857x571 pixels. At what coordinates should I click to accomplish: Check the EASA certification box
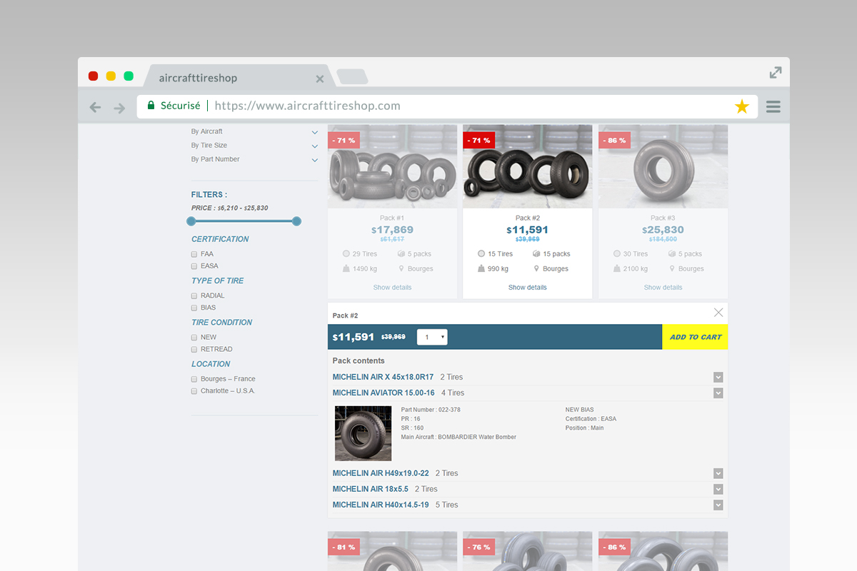click(x=194, y=266)
